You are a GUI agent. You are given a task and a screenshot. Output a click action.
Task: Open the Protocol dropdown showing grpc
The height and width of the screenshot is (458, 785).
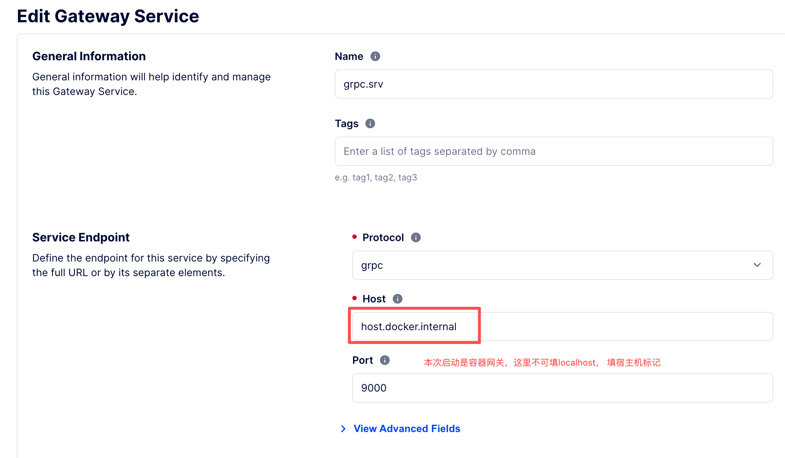548,265
